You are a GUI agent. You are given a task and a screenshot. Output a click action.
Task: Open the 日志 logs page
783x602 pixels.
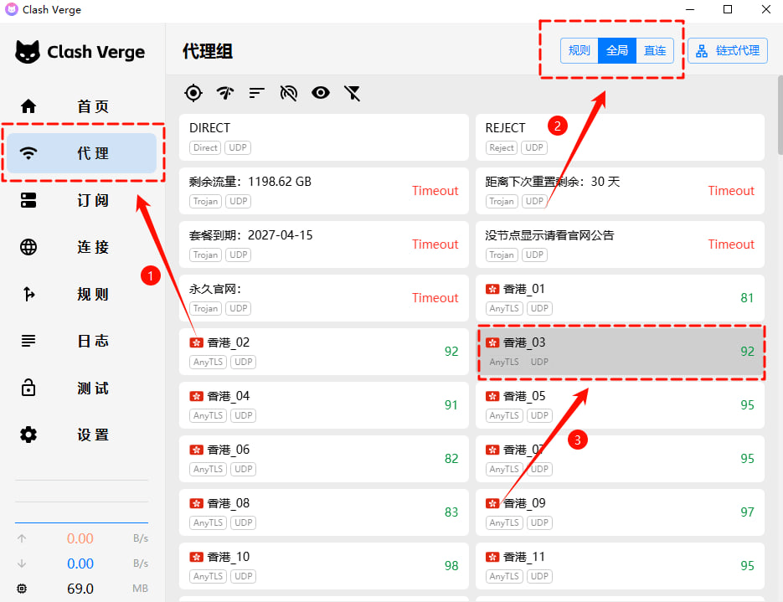82,341
